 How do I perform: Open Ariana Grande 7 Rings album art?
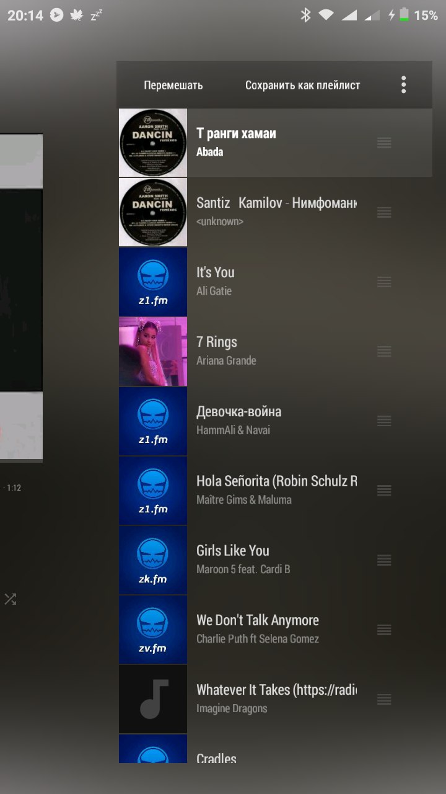[153, 351]
